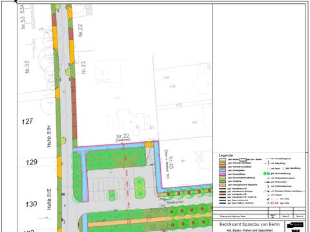This screenshot has height=232, width=310.
Task: Click the 'Nr.23' parcel label
Action: [x=83, y=68]
